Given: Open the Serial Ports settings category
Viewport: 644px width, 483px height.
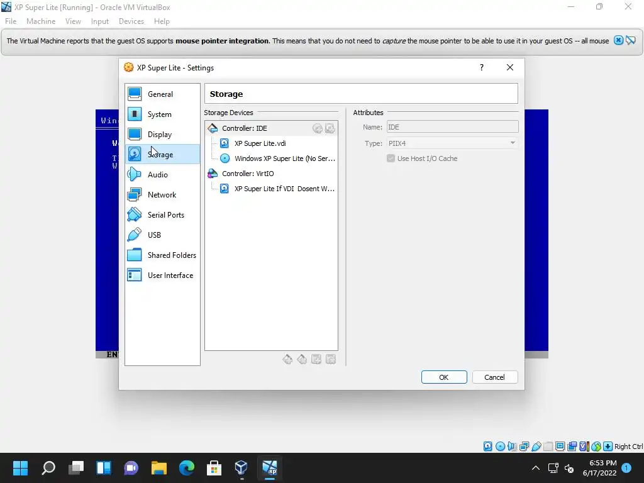Looking at the screenshot, I should coord(162,215).
